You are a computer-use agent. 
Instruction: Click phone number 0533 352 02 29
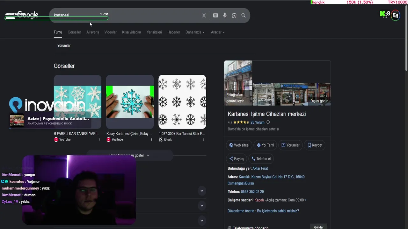point(252,192)
